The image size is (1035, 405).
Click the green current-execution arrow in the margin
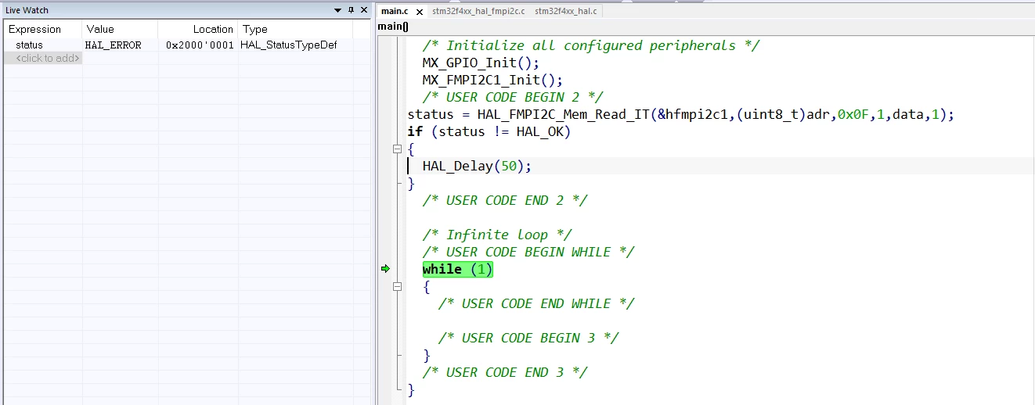pos(385,269)
